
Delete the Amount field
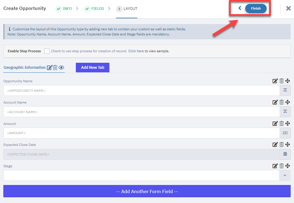281,123
